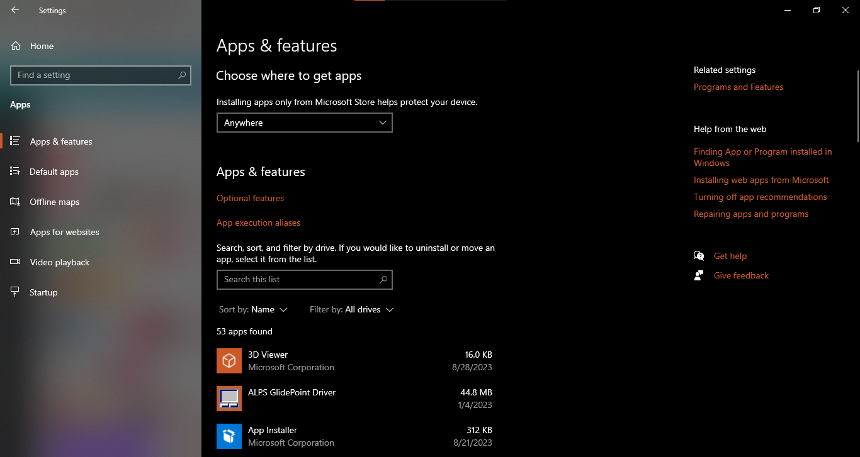Image resolution: width=860 pixels, height=457 pixels.
Task: Click the Home icon in sidebar
Action: 16,46
